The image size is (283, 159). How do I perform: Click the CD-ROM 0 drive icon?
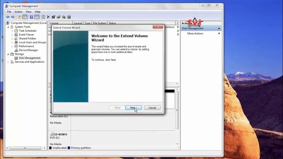point(52,134)
